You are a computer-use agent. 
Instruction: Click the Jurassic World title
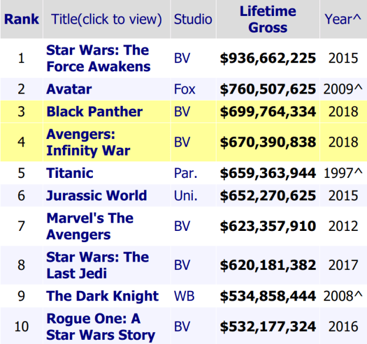(96, 196)
